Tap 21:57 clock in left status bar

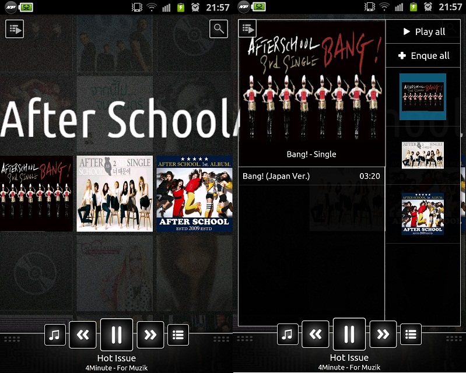click(218, 7)
